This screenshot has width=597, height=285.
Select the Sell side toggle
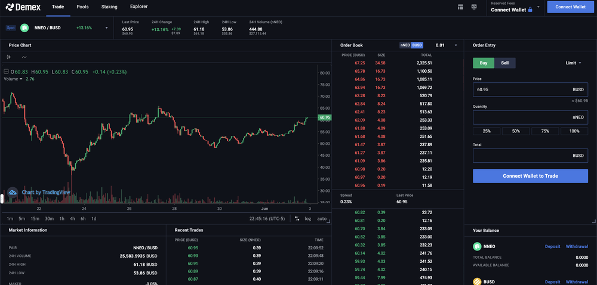pyautogui.click(x=505, y=63)
